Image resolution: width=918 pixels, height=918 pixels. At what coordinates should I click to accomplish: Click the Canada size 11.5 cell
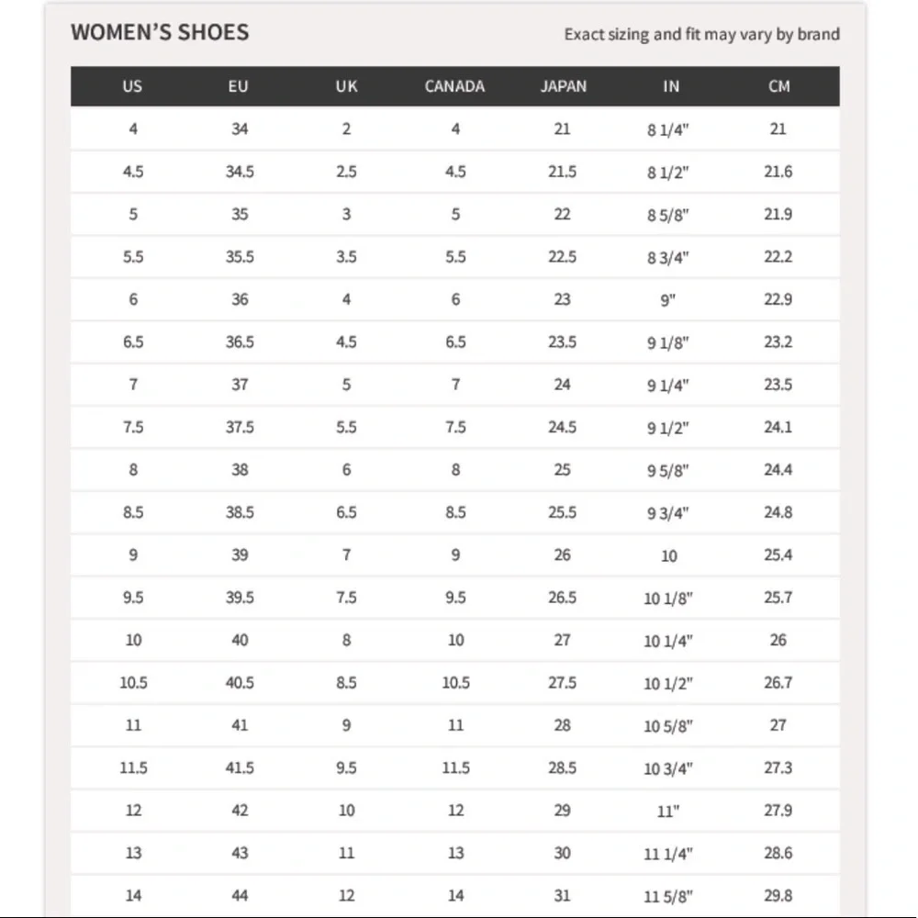pos(455,767)
